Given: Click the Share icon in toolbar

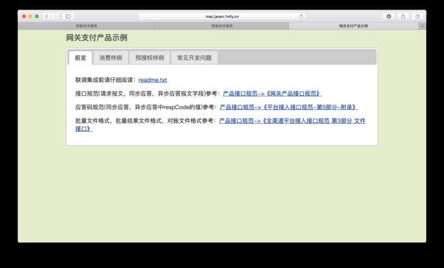Looking at the screenshot, I should (x=403, y=16).
